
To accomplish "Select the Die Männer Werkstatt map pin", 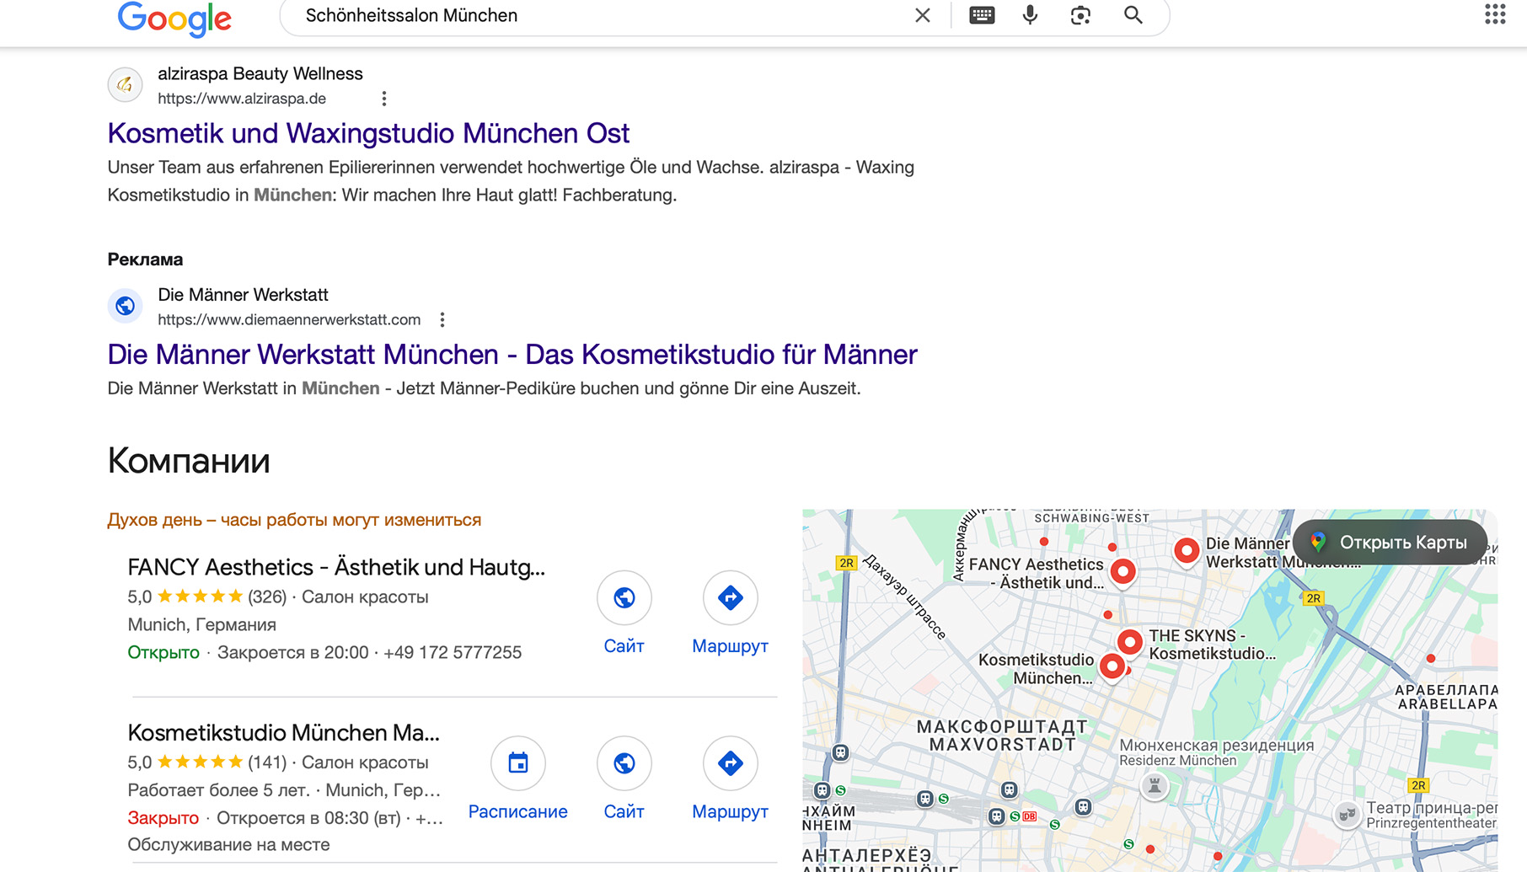I will 1187,552.
